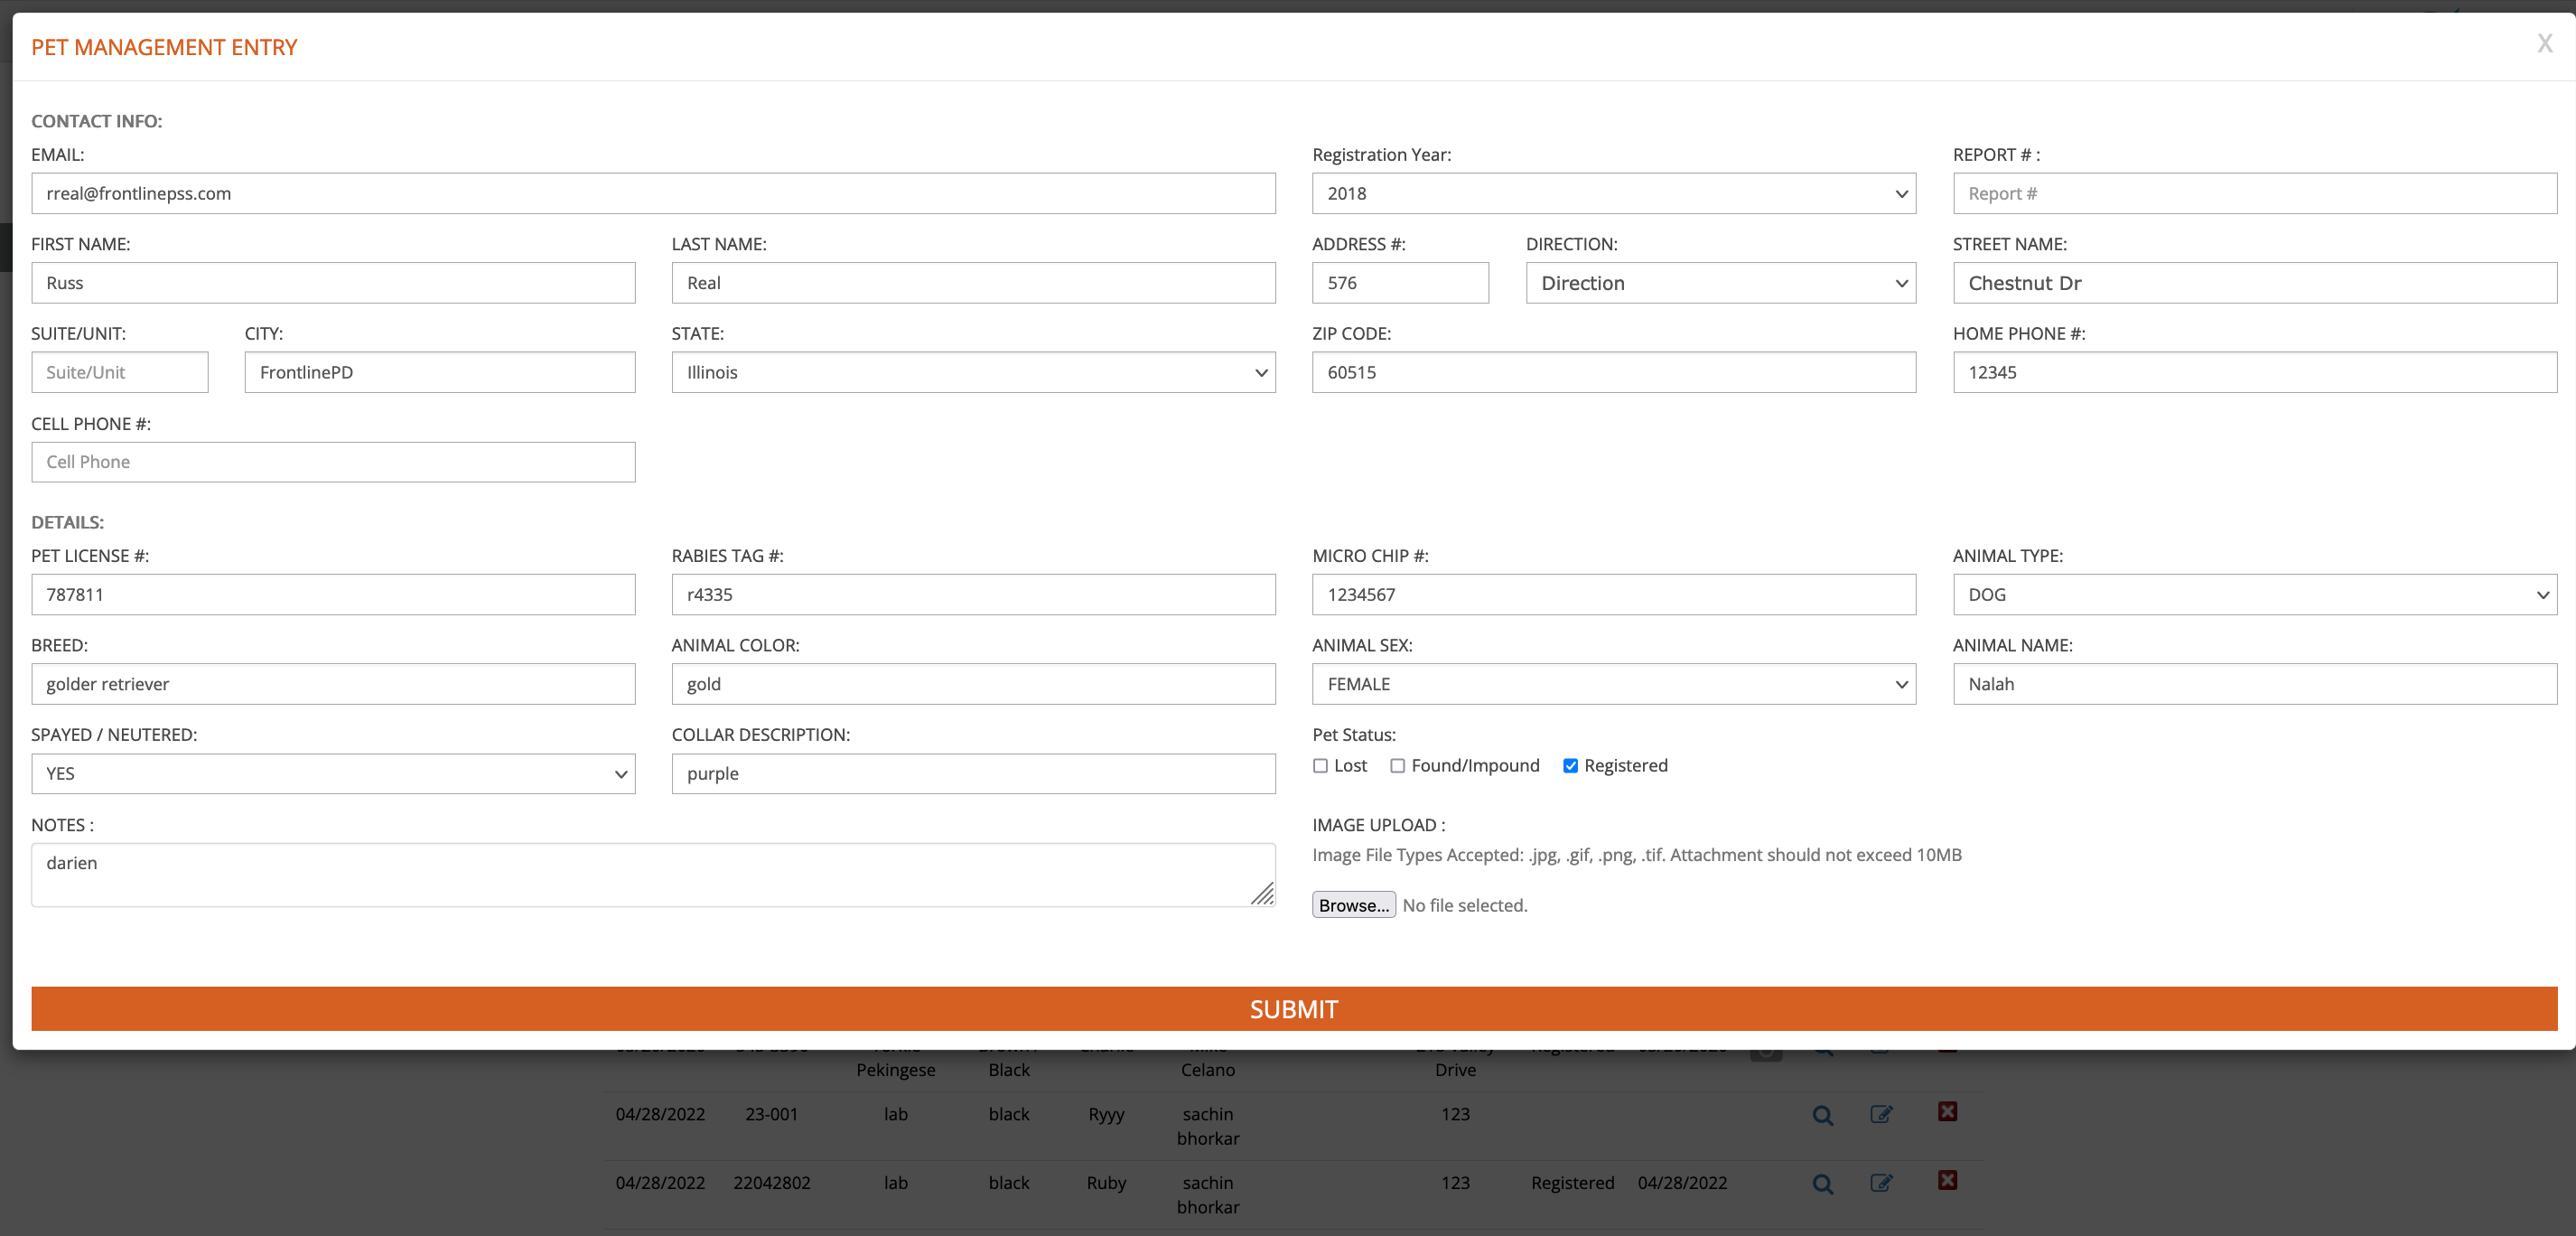Close the Pet Management Entry dialog

(x=2544, y=44)
